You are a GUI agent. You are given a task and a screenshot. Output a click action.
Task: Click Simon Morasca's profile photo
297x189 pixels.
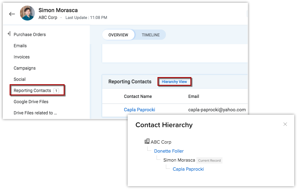click(x=27, y=13)
